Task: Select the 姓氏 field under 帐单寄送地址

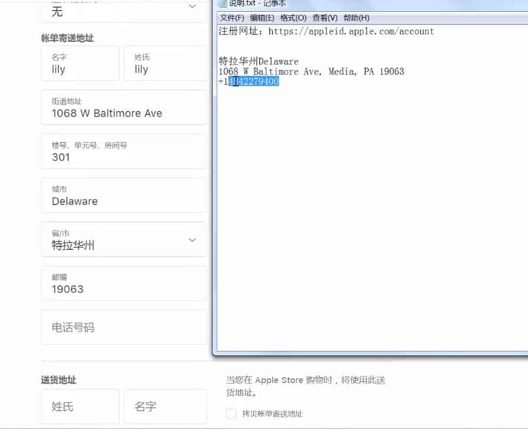Action: click(x=165, y=63)
